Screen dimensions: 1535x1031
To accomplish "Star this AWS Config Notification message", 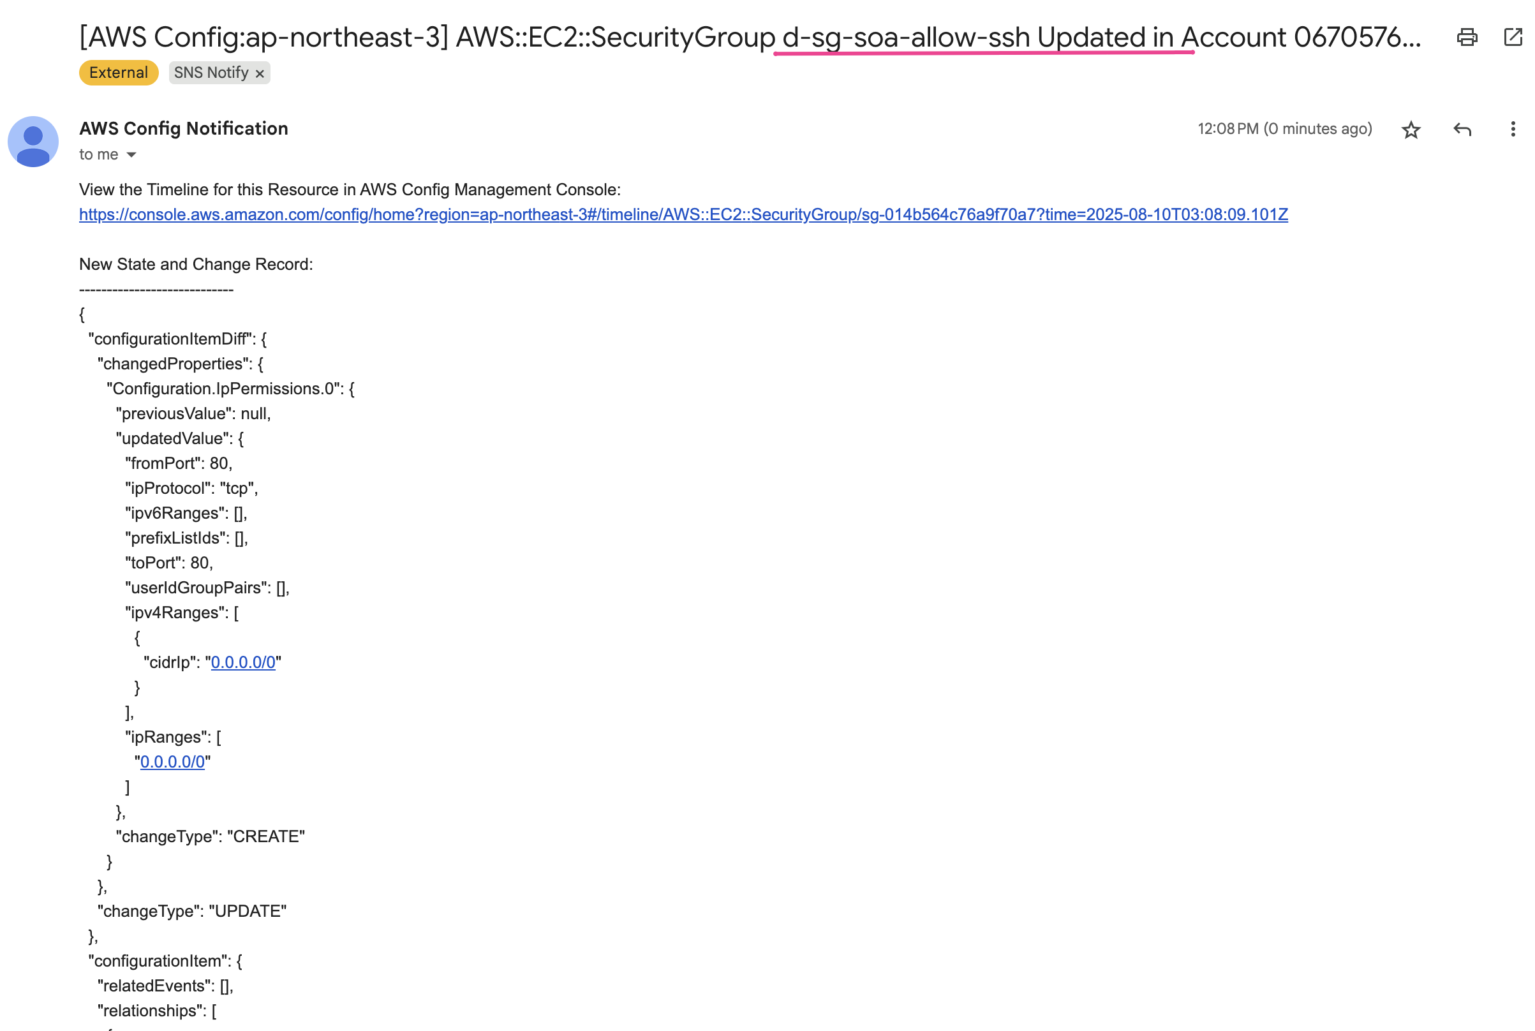I will (x=1410, y=130).
